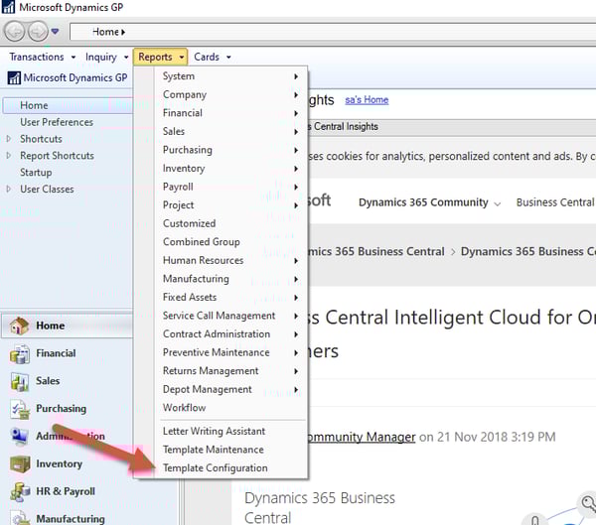596x525 pixels.
Task: Open the Purchasing module icon
Action: tap(19, 409)
